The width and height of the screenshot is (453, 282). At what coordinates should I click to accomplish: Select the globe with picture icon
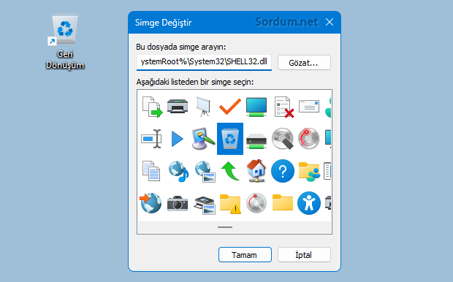click(x=205, y=172)
